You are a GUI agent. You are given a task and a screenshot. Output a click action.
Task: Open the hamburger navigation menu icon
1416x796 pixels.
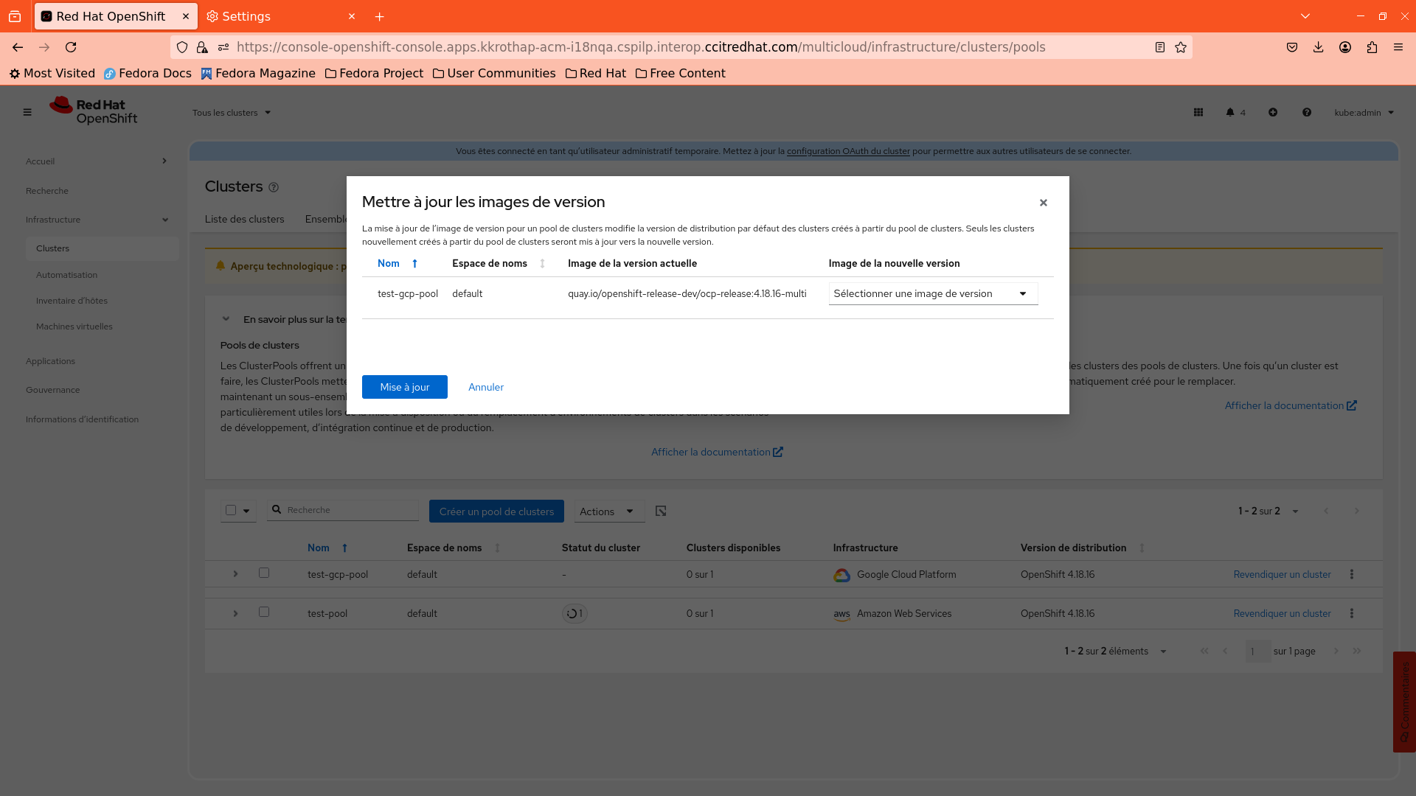pos(27,112)
